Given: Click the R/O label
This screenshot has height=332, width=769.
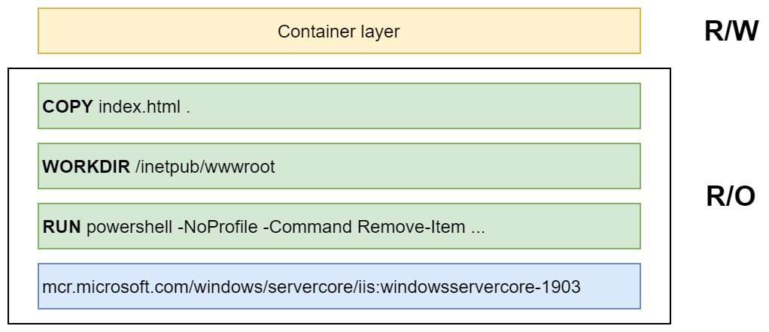Looking at the screenshot, I should [x=731, y=196].
